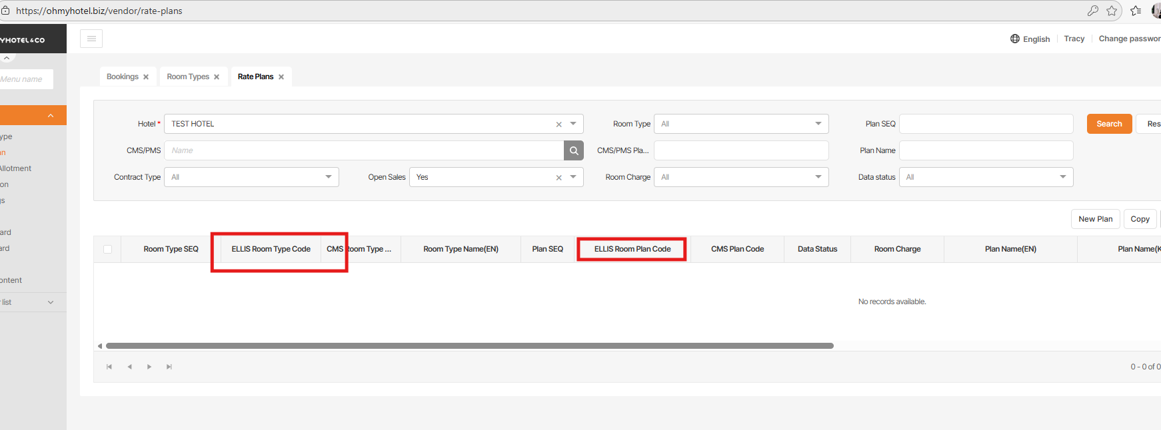
Task: Go to the last page of results
Action: coord(169,367)
